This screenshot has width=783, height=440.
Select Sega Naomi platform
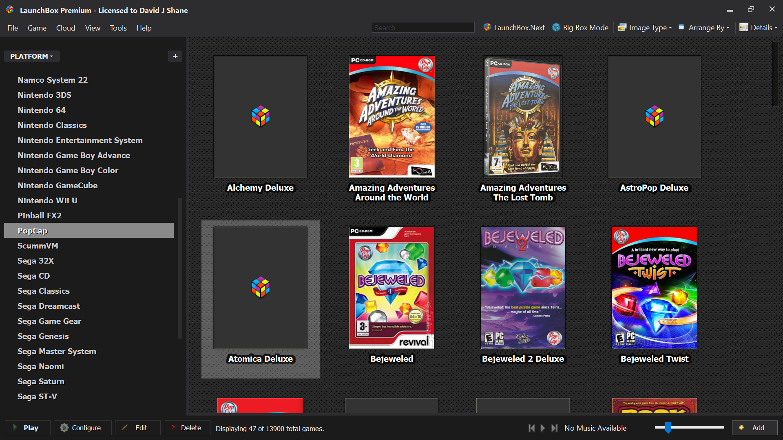coord(41,366)
